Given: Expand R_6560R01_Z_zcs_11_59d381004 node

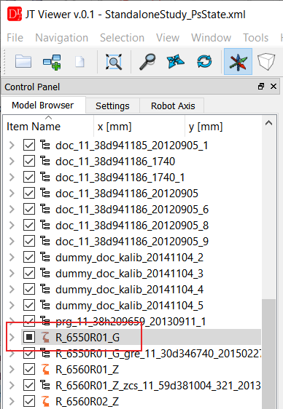Looking at the screenshot, I should (x=12, y=385).
